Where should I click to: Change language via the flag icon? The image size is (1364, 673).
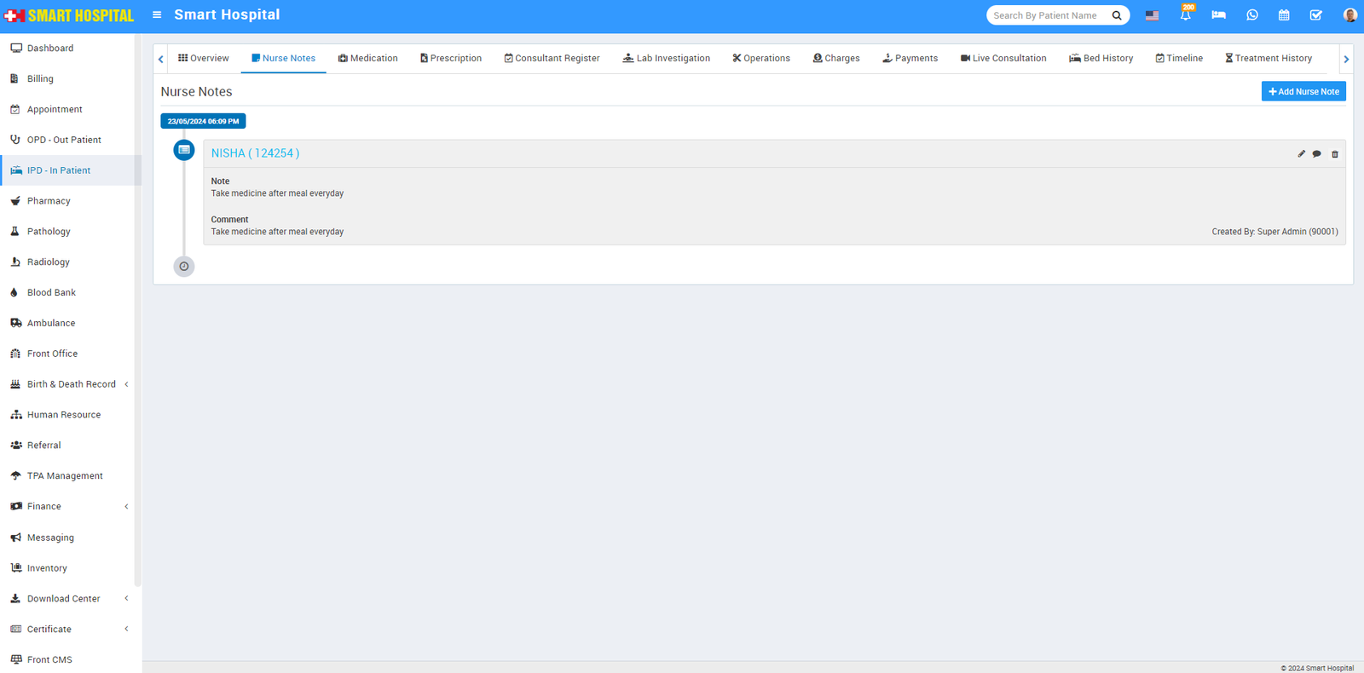pos(1152,15)
